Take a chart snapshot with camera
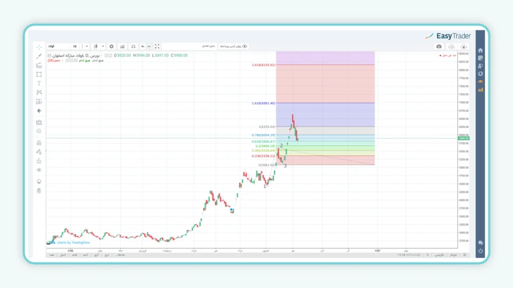This screenshot has width=513, height=288. 439,47
